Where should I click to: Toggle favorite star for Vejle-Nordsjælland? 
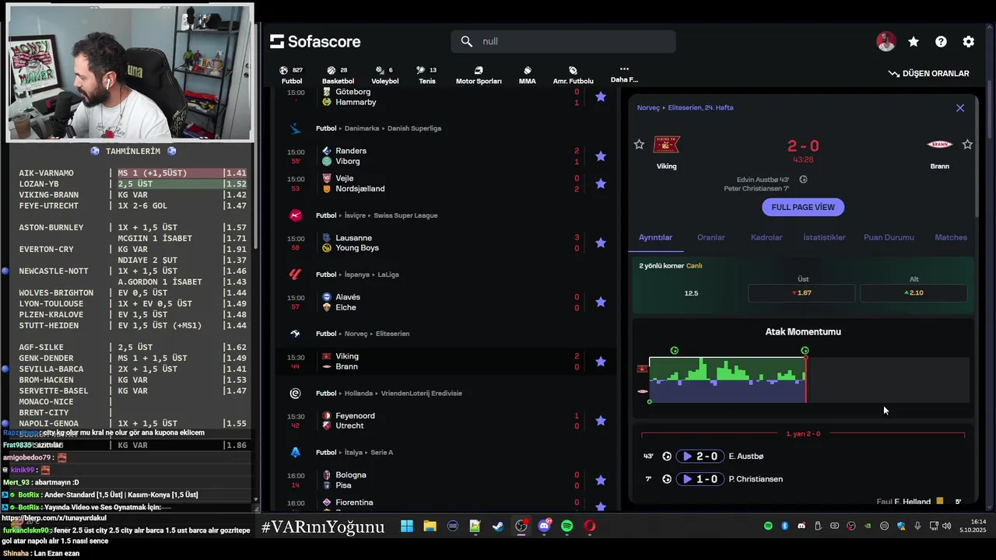pyautogui.click(x=601, y=184)
